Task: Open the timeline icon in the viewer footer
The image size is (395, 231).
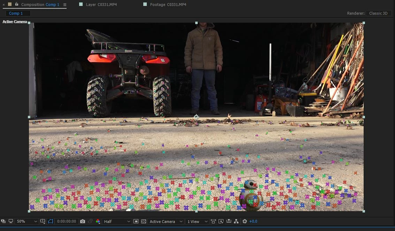Action: click(229, 221)
